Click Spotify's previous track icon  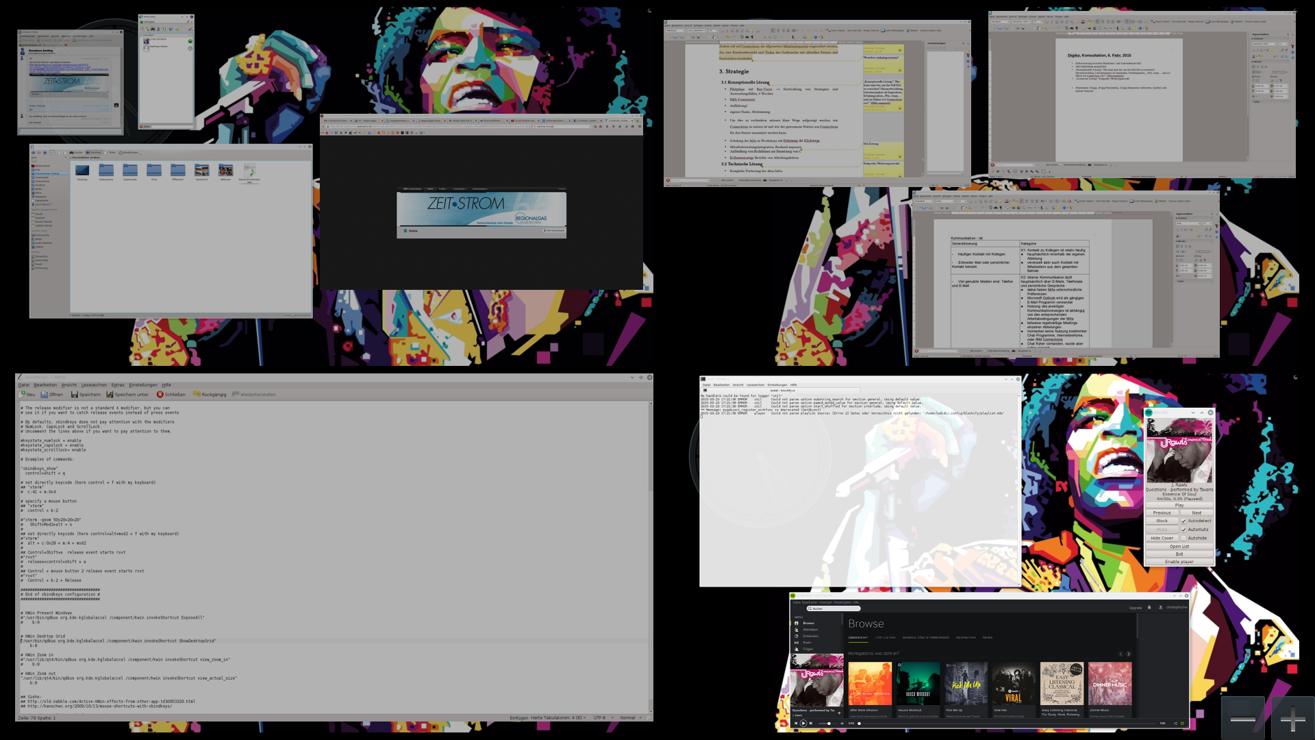796,723
